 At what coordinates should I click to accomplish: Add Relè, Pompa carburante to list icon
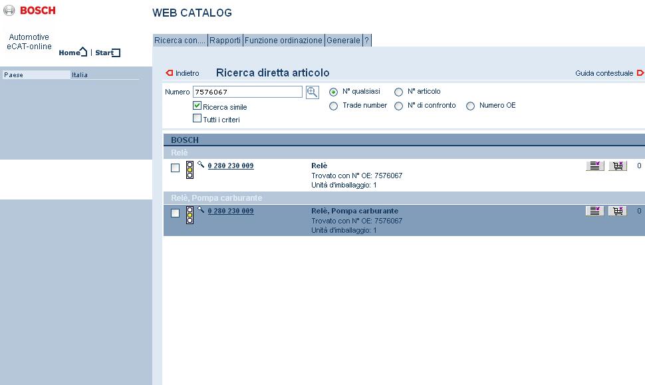point(595,211)
